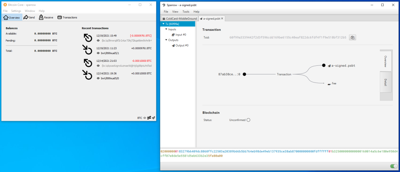Click the 87ab38ce..:0 input label in diagram

230,74
